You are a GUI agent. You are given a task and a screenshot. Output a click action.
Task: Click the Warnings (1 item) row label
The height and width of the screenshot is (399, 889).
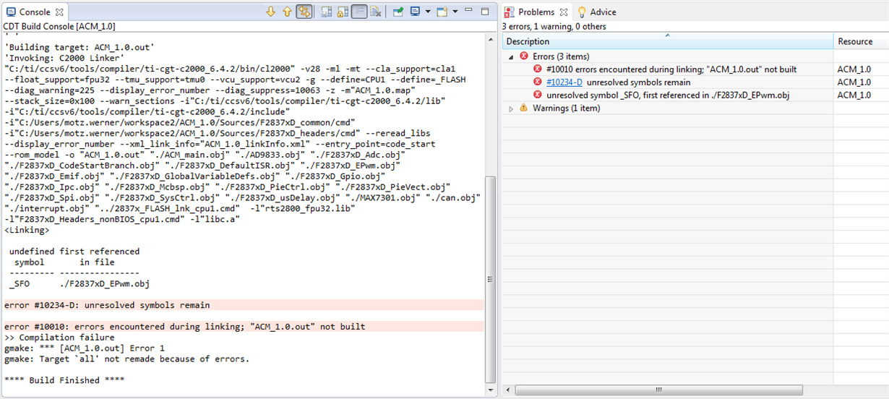566,108
